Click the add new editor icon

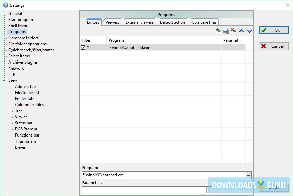[x=218, y=31]
